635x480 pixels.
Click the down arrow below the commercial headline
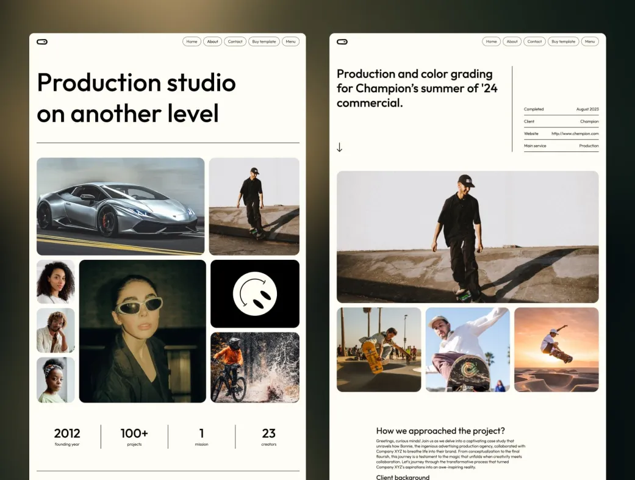click(339, 148)
